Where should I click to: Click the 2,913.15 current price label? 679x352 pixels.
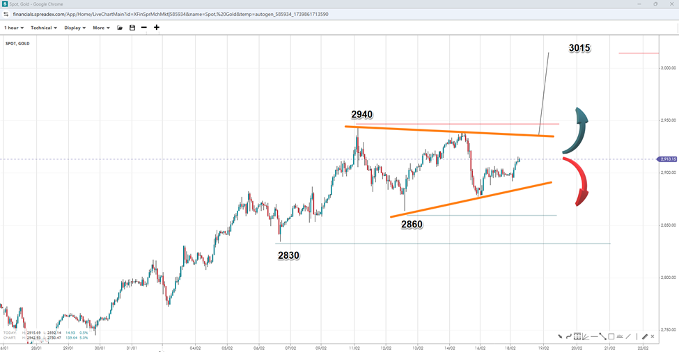click(667, 159)
